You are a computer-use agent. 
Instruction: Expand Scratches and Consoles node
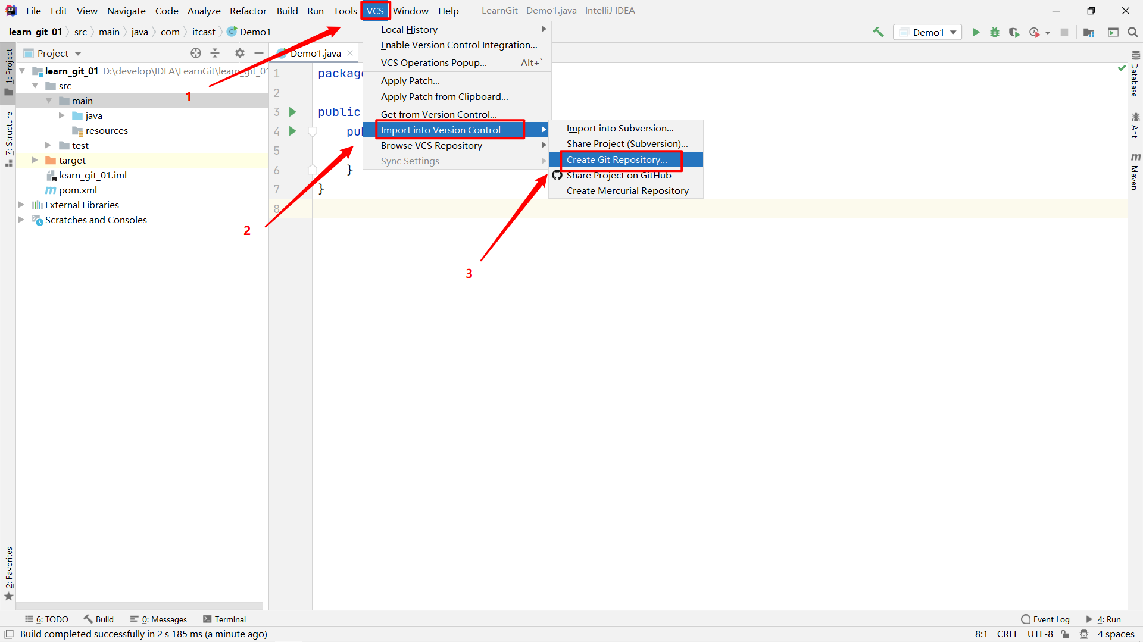point(21,220)
